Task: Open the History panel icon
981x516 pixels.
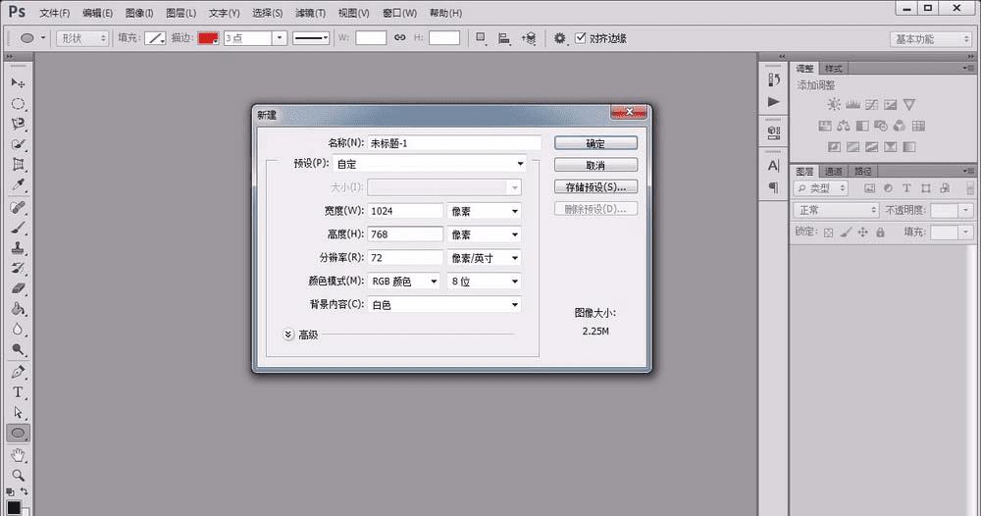Action: pos(774,80)
